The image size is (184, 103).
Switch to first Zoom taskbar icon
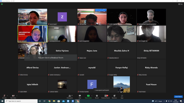(68, 101)
